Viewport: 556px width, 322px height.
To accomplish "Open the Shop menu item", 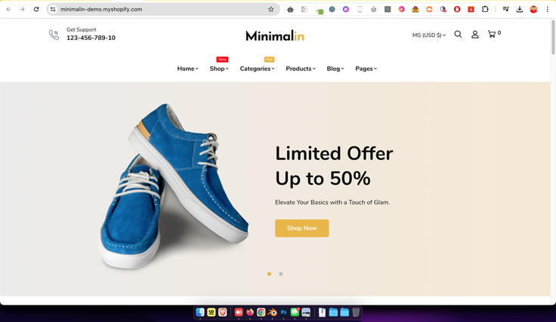I will coord(219,69).
